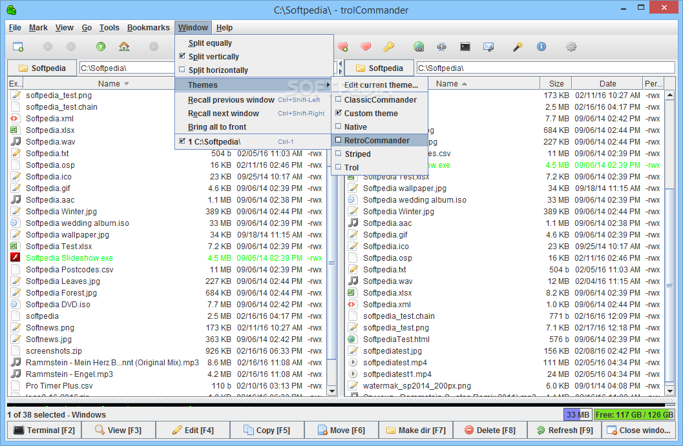Select the RetroCommander theme option

click(379, 140)
